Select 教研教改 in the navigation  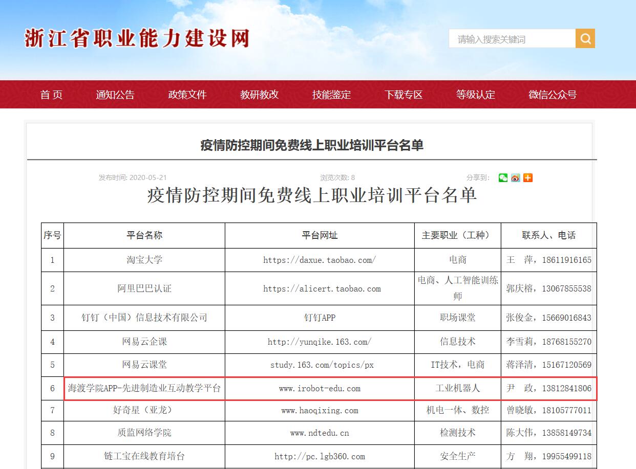(260, 95)
